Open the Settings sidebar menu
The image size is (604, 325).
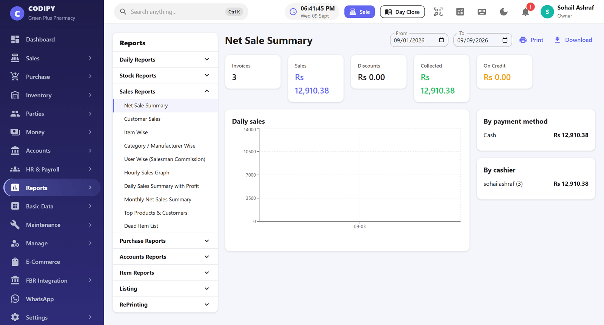pyautogui.click(x=52, y=317)
